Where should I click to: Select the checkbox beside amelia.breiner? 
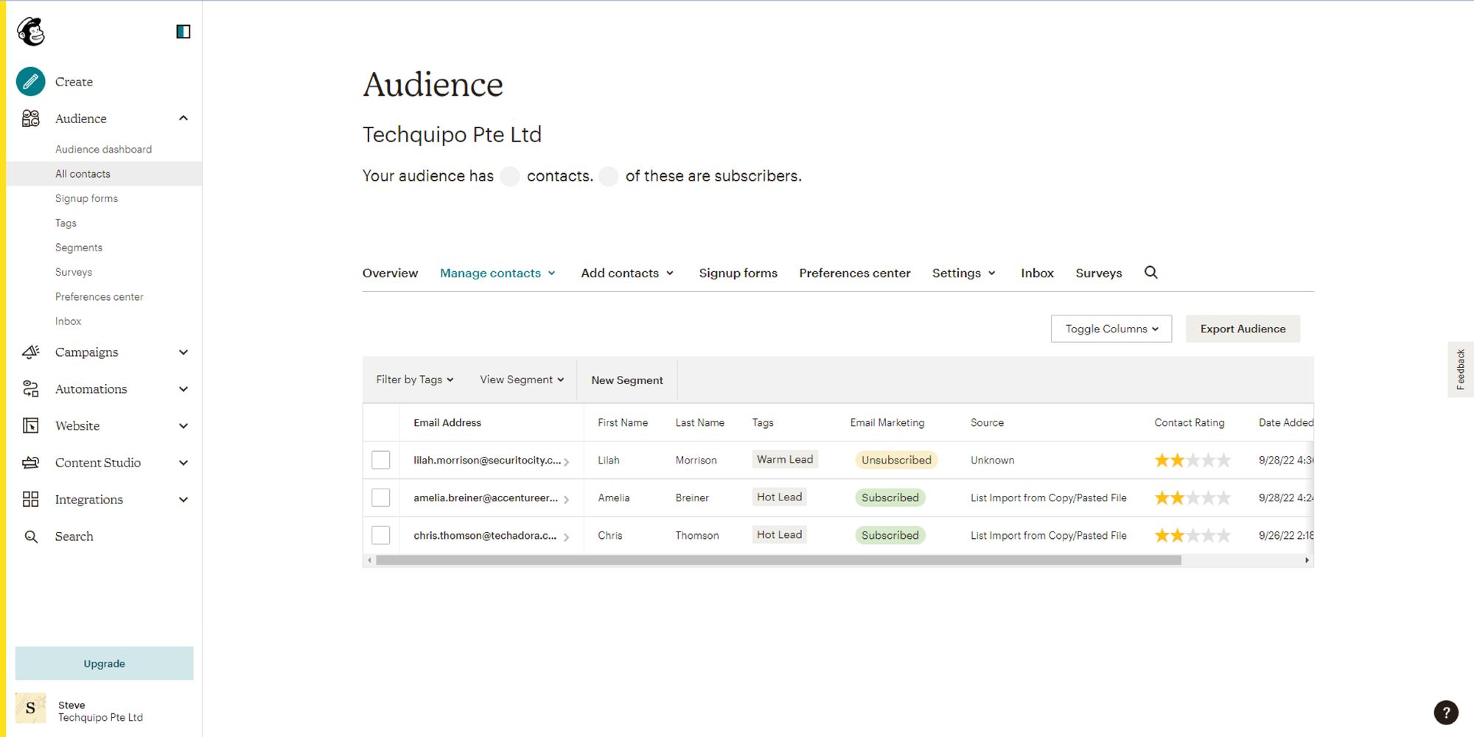[381, 497]
